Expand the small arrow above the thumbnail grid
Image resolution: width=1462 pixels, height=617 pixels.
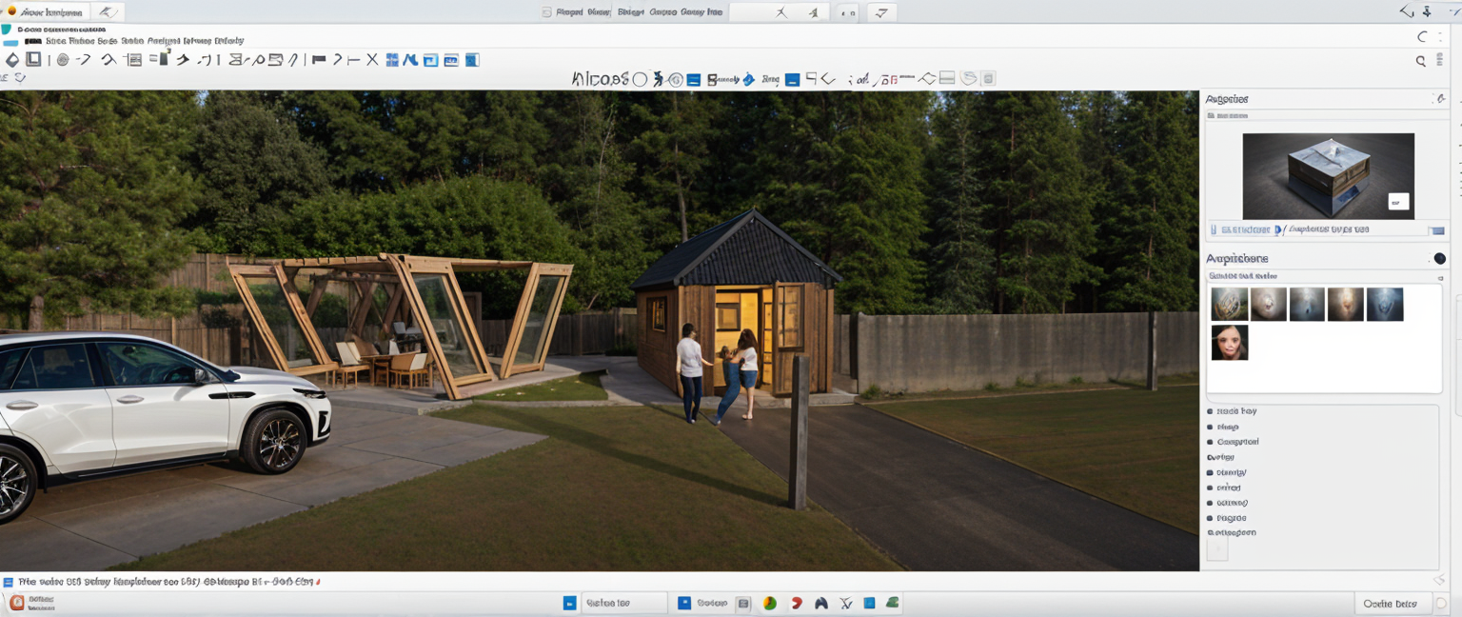click(x=1440, y=277)
